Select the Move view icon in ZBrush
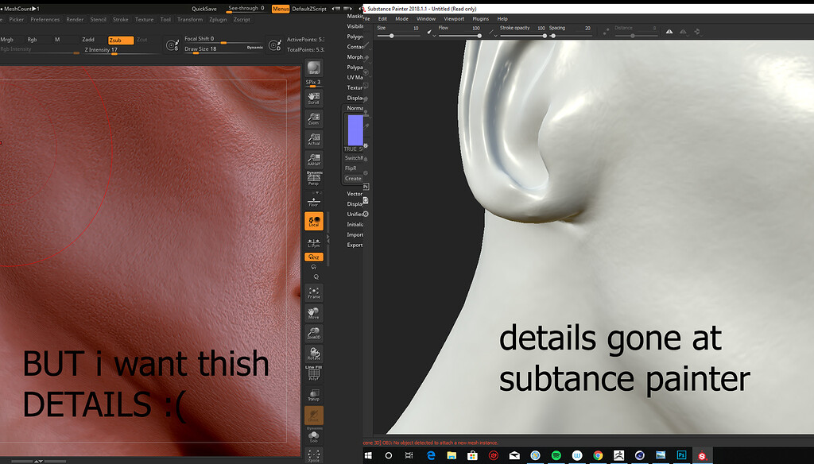The width and height of the screenshot is (814, 464). 313,313
